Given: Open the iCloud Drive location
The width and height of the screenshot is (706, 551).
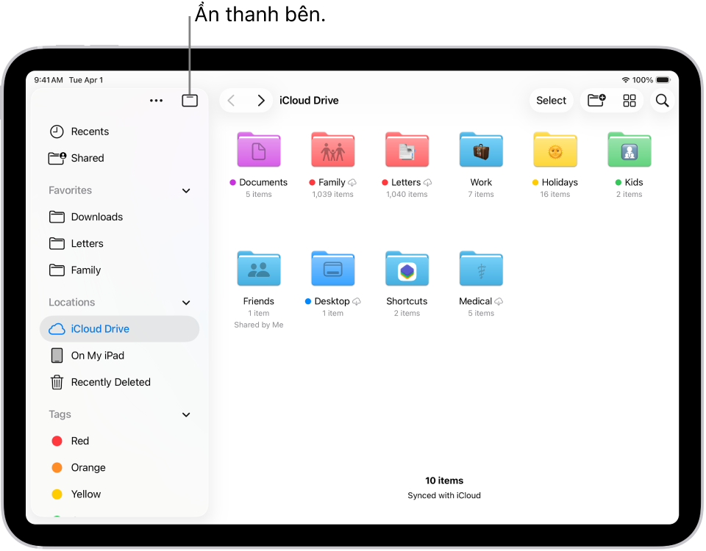Looking at the screenshot, I should pos(99,328).
